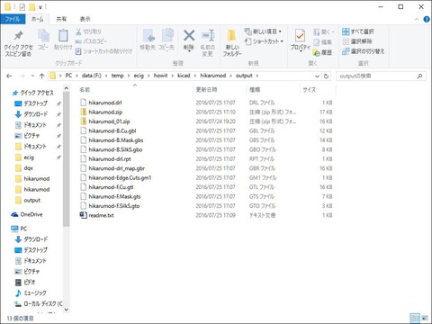Select the file hikarumod-B.Cu.gbl
Viewport: 432px width, 324px height.
click(112, 130)
